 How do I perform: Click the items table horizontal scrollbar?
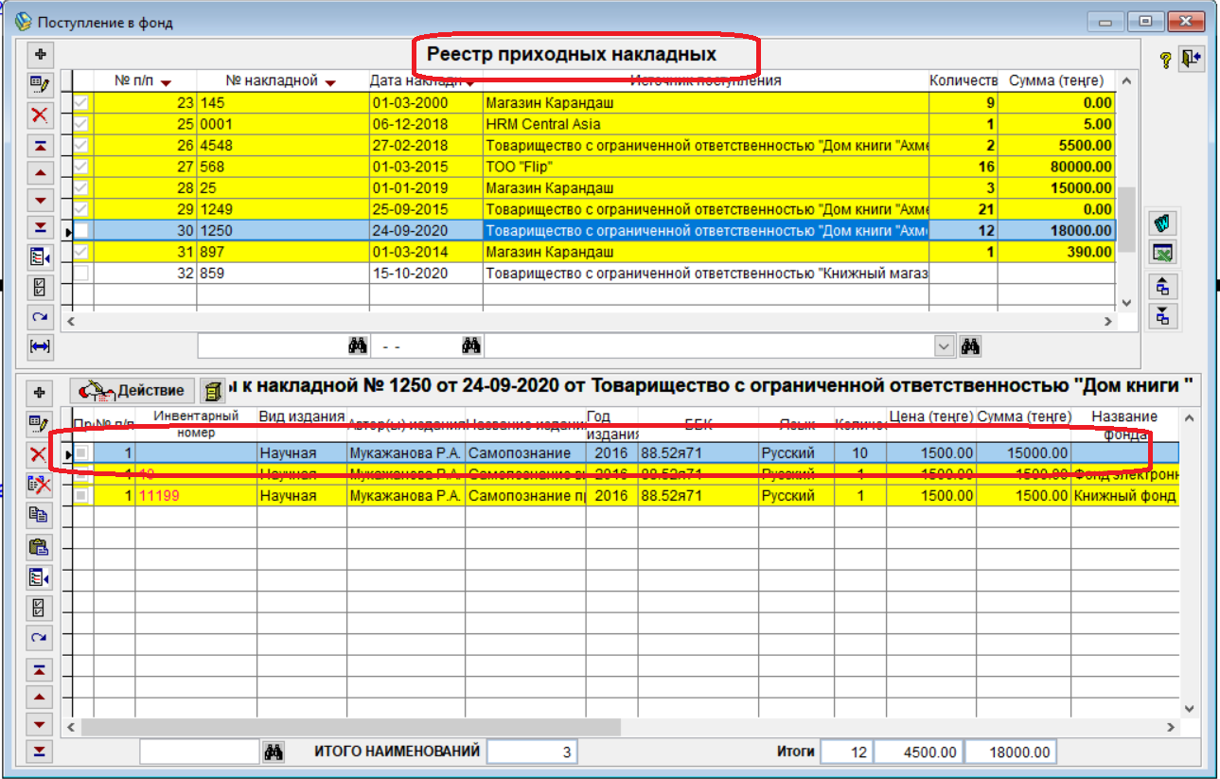[x=350, y=727]
